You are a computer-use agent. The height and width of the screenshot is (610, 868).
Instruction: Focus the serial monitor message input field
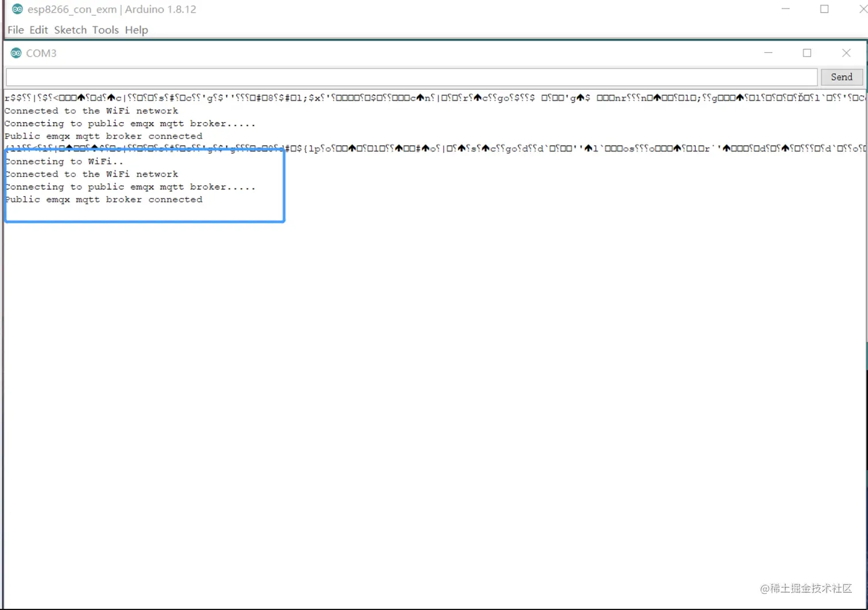coord(412,77)
